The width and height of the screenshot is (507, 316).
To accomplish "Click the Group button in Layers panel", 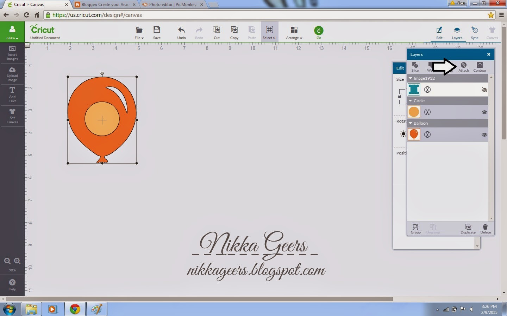I will pos(415,229).
